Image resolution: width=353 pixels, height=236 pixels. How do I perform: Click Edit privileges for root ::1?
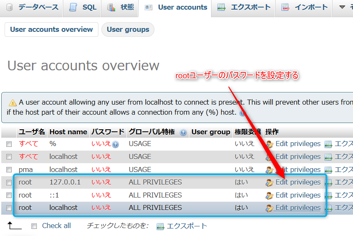tap(298, 195)
